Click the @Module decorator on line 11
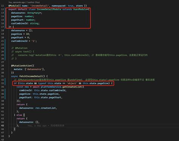 pos(13,6)
